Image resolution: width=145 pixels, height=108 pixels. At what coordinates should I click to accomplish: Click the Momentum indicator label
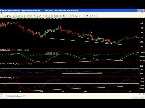(x=7, y=78)
